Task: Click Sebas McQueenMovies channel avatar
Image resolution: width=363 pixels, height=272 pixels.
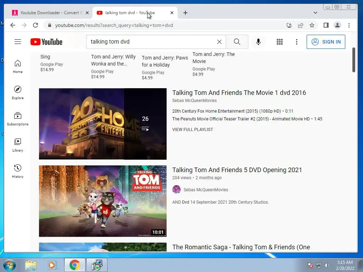Action: [177, 189]
